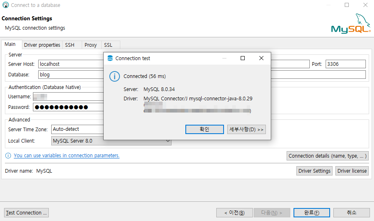
Task: Open Driver Settings
Action: 314,171
